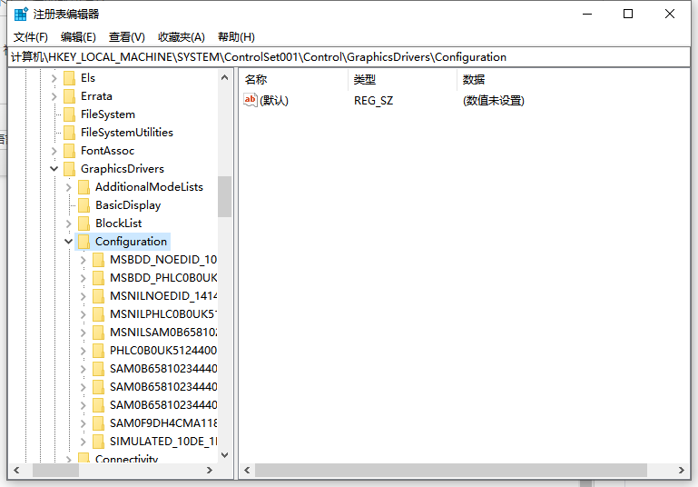Click the Registry Editor app icon in title bar

20,14
